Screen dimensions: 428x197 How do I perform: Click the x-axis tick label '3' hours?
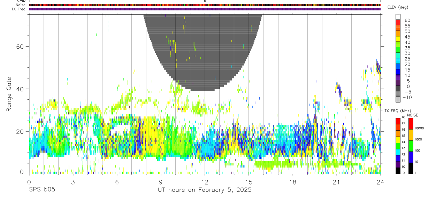pos(73,182)
